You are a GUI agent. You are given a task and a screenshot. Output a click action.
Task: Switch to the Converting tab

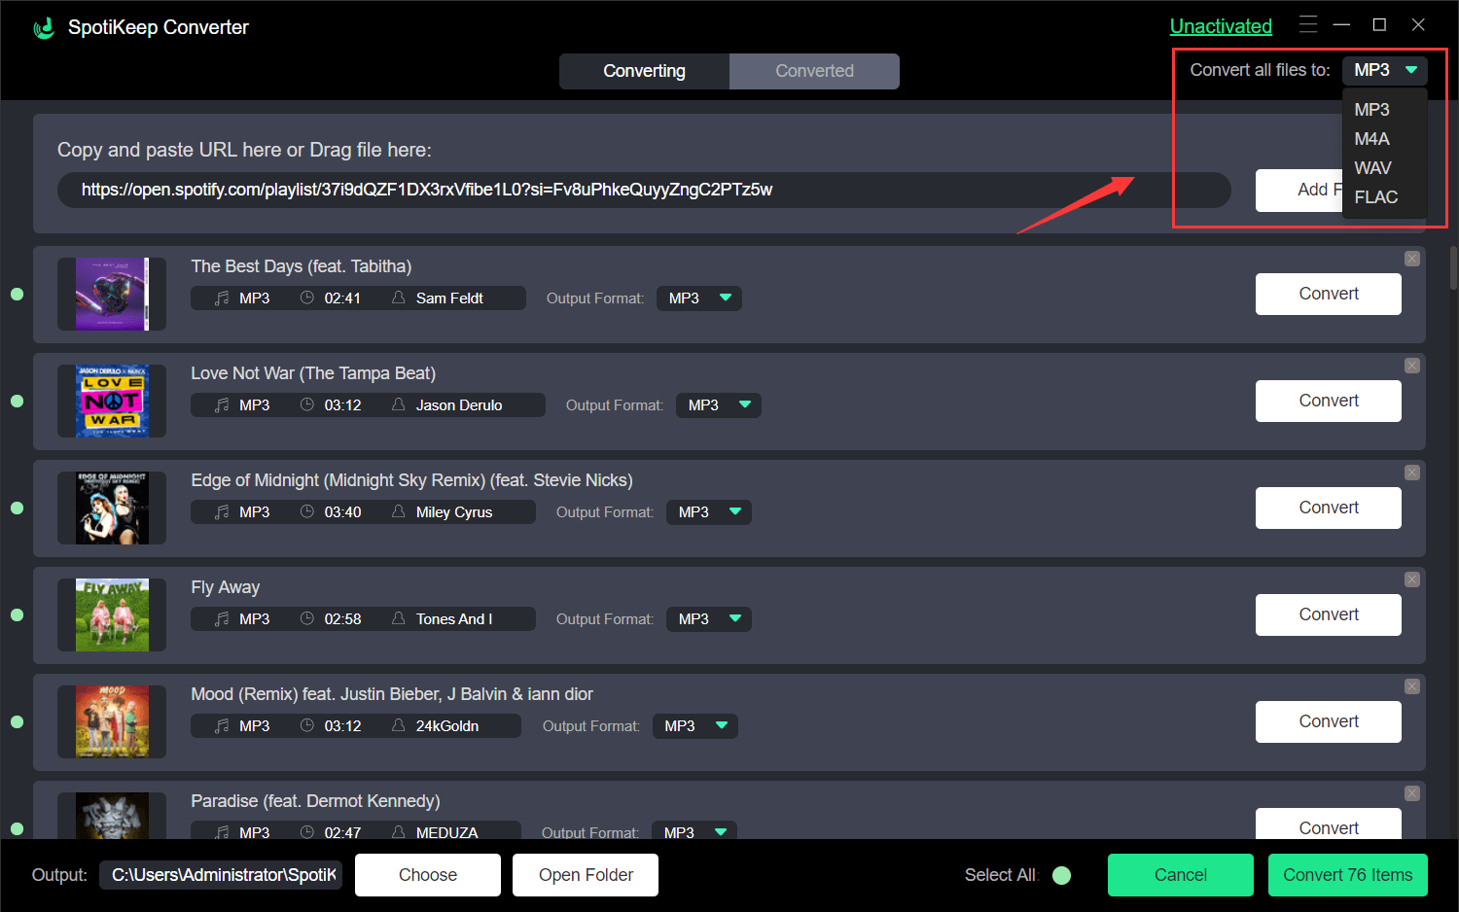644,71
